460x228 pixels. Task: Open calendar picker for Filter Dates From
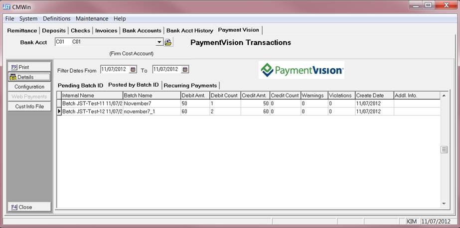point(133,70)
